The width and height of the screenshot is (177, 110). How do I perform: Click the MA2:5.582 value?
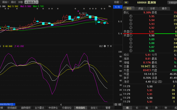[13, 6]
